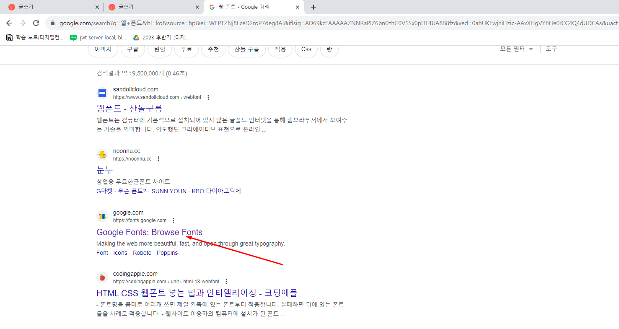Open options menu for noonnu.cc result
The width and height of the screenshot is (619, 329).
[158, 159]
